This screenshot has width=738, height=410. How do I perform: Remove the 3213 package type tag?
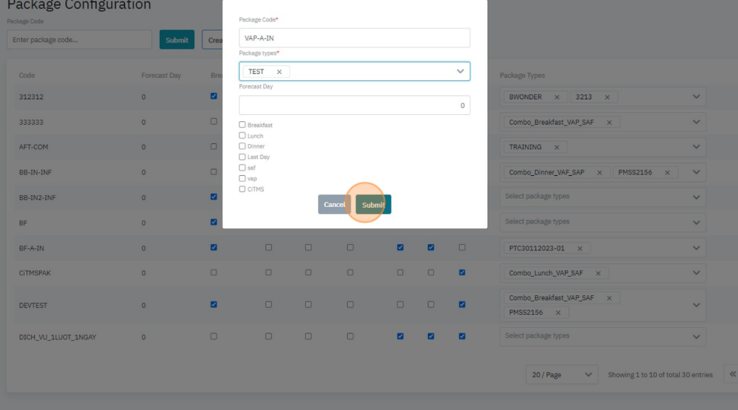607,97
